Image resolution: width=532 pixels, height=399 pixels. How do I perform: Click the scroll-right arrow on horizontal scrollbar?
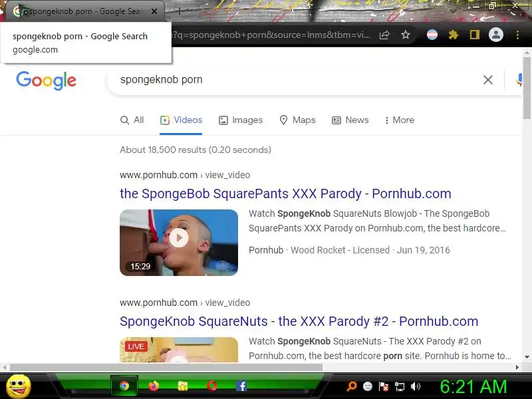coord(517,368)
